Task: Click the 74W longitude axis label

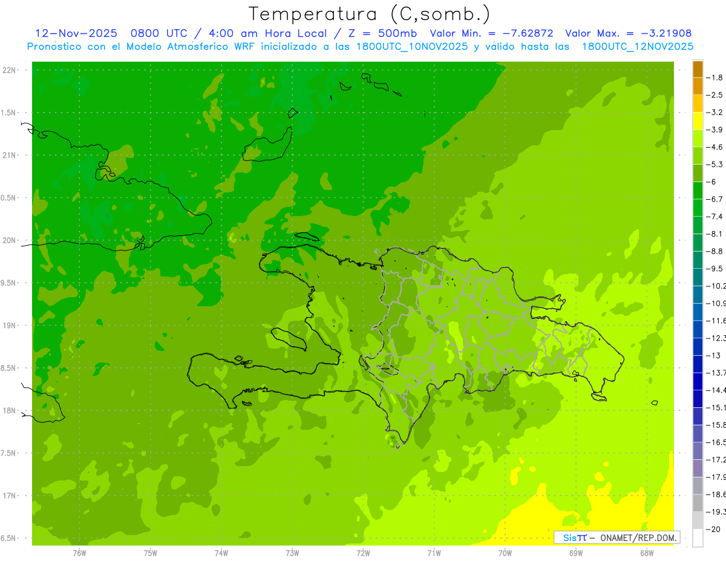Action: click(221, 553)
